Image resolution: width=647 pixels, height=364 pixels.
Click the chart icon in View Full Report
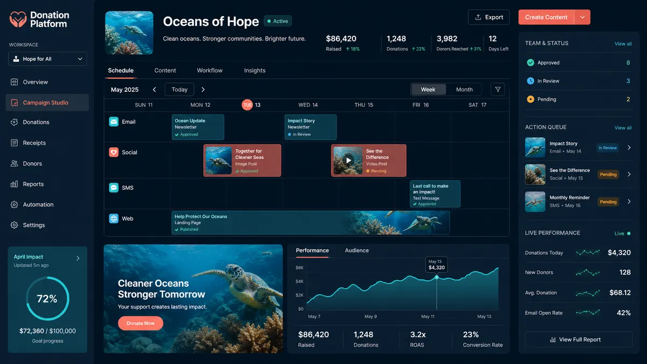pos(553,340)
